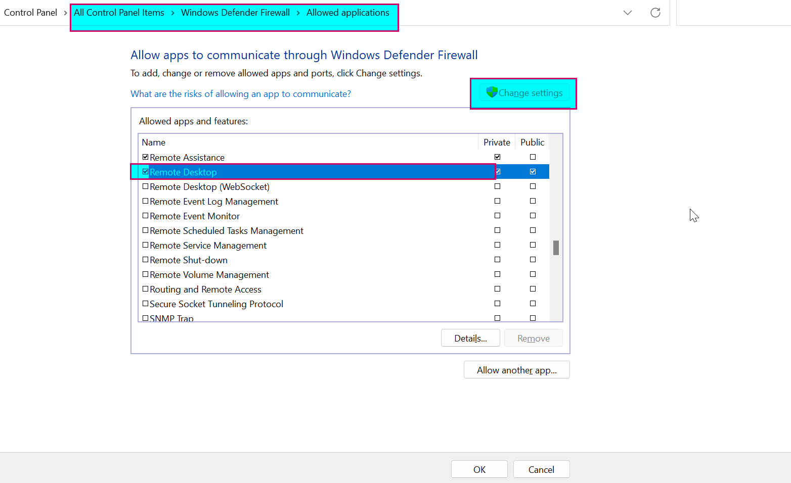Toggle the Remote Assistance name checkbox
Image resolution: width=791 pixels, height=483 pixels.
coord(145,157)
